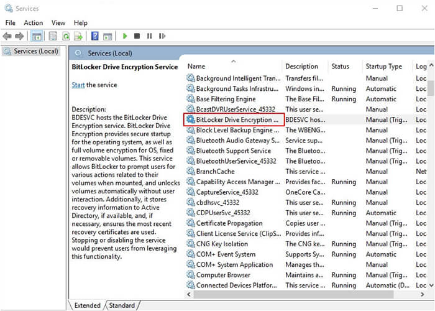
Task: Select Bluetooth Audio Gateway S... row
Action: pos(306,141)
